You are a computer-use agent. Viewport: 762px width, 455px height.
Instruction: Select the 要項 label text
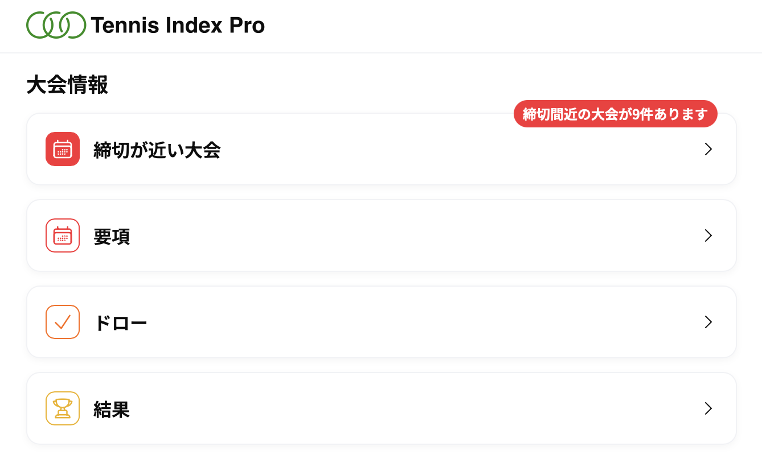click(112, 237)
